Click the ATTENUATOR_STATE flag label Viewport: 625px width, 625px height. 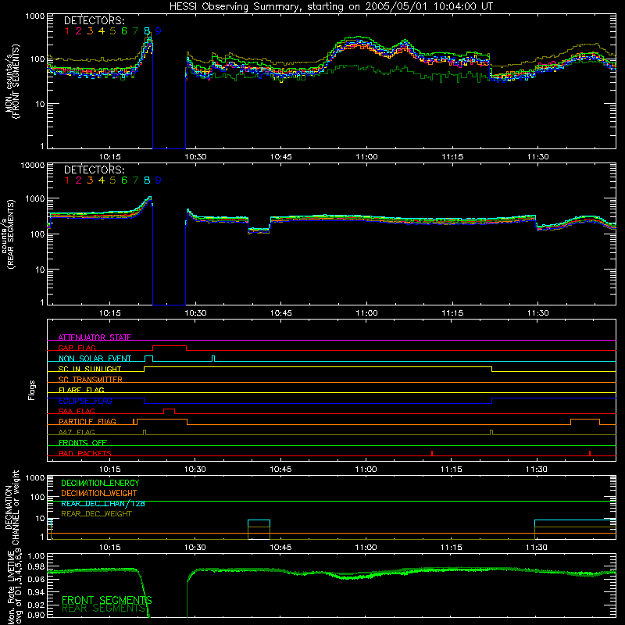click(x=95, y=337)
